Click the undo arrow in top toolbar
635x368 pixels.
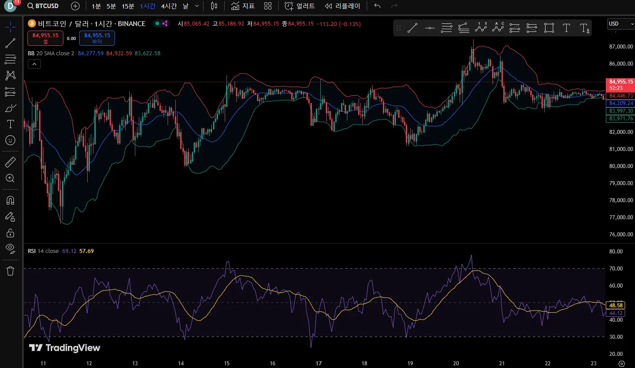[377, 6]
